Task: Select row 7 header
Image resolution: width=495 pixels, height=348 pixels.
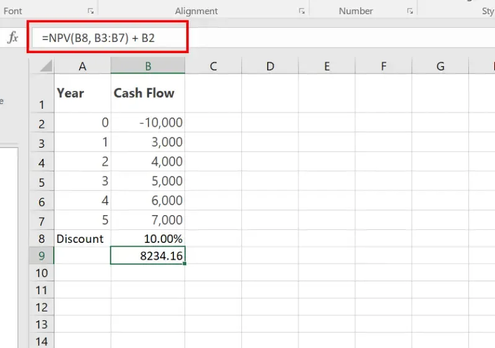Action: [x=41, y=220]
